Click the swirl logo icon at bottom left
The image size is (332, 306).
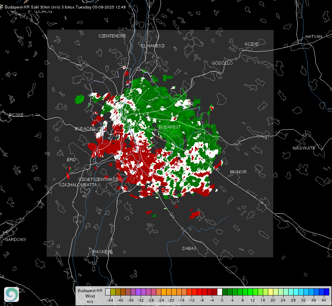point(12,294)
